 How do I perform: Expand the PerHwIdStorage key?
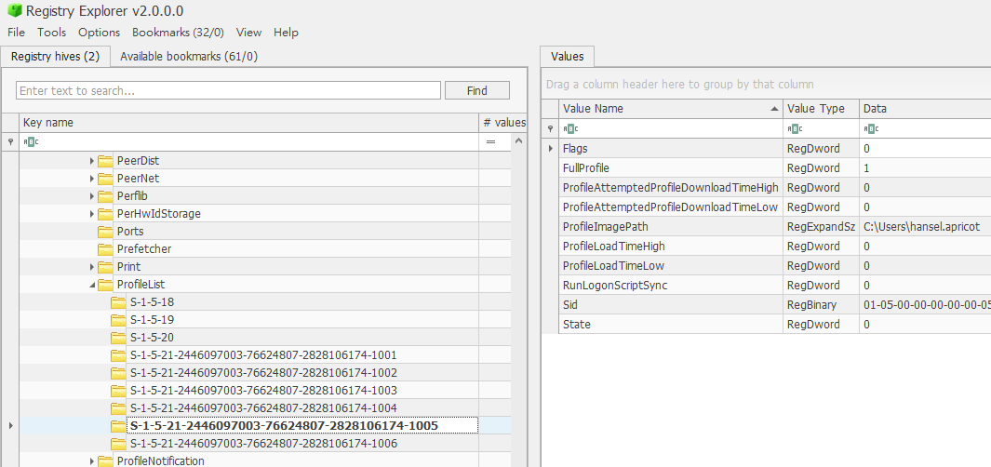[92, 214]
